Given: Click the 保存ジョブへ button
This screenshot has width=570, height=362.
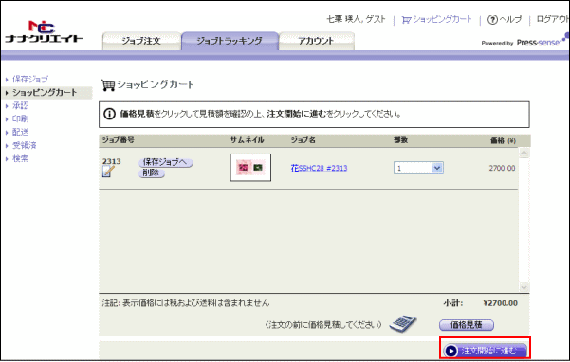Looking at the screenshot, I should [165, 162].
